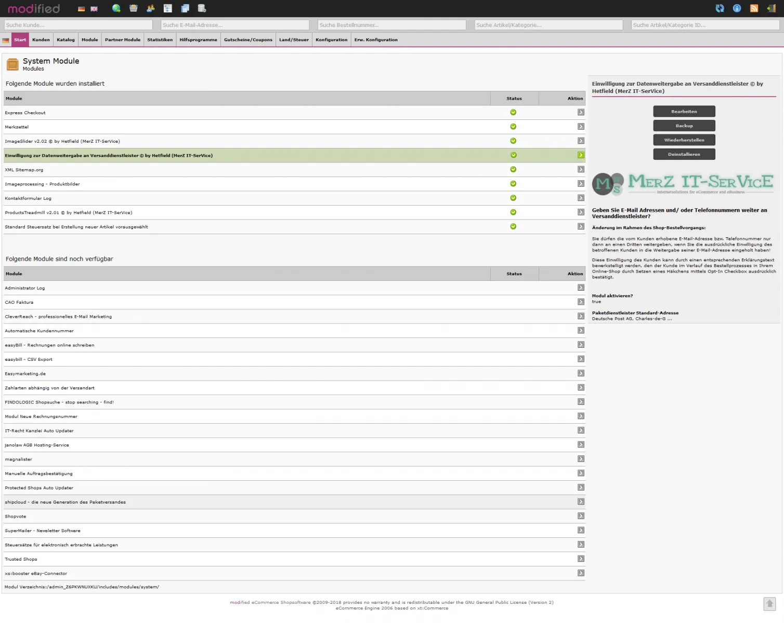Click the database backup icon in header
784x623 pixels.
pos(202,8)
